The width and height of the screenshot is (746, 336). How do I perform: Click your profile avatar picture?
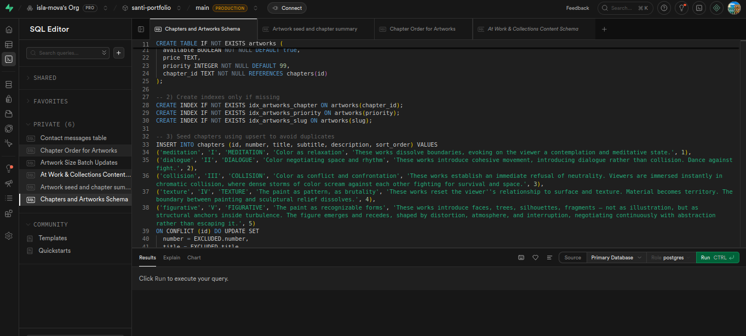[x=734, y=8]
